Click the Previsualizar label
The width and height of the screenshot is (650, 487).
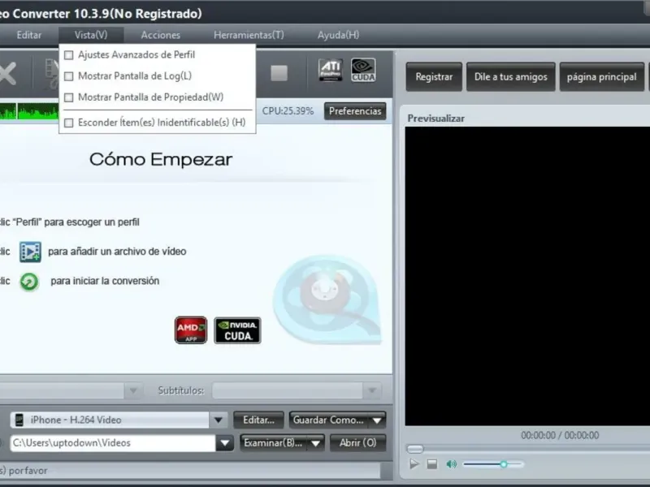click(435, 119)
